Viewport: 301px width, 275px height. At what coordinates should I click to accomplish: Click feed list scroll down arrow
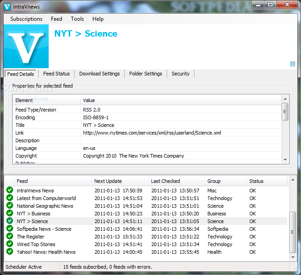pyautogui.click(x=293, y=257)
